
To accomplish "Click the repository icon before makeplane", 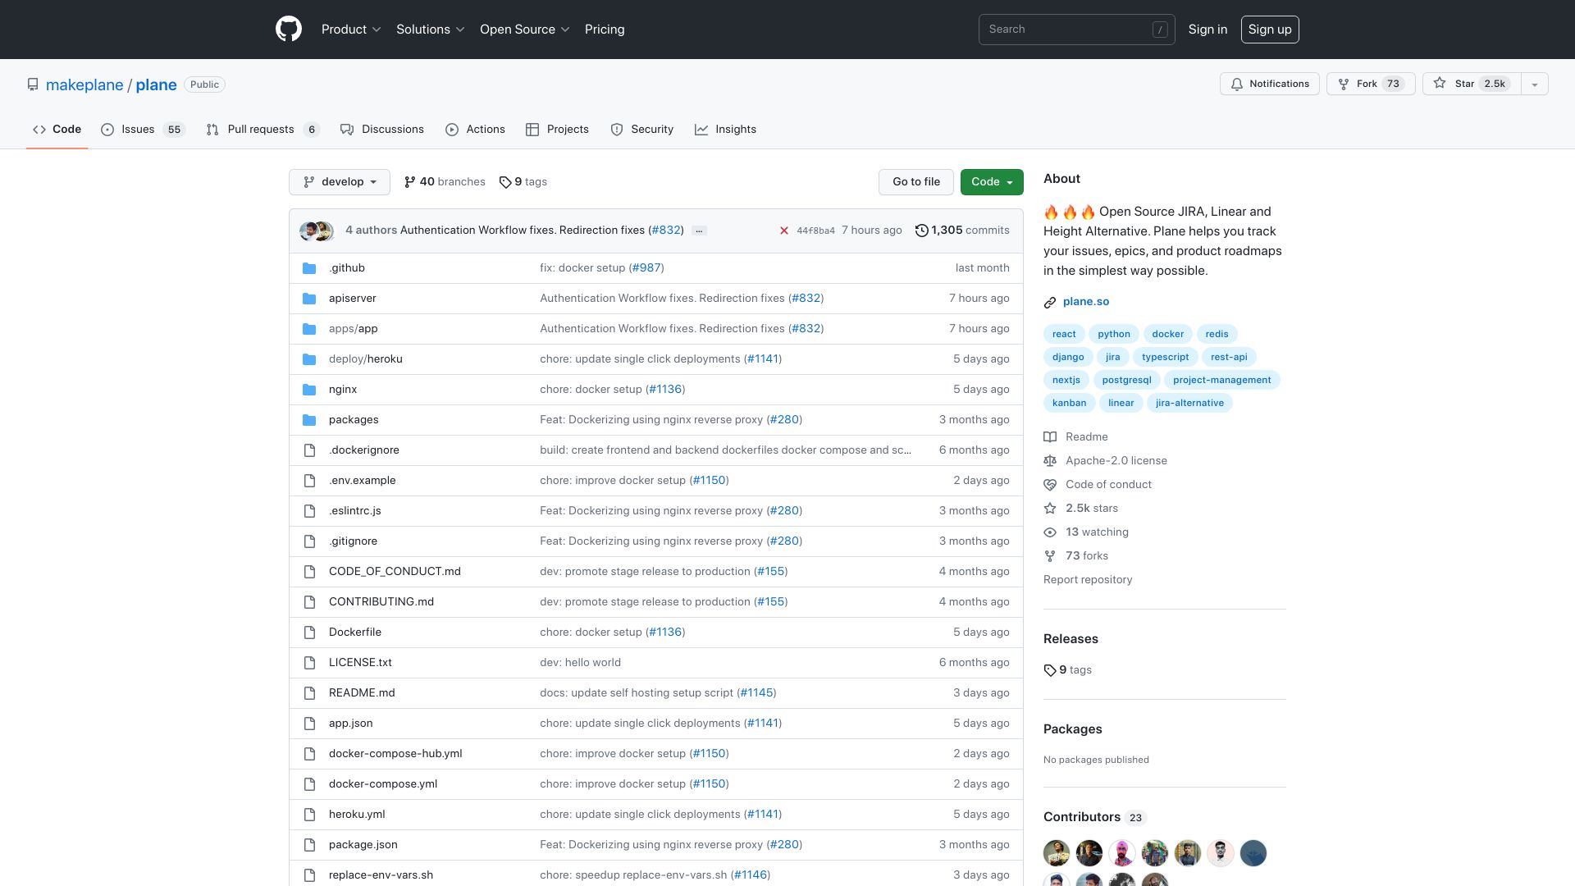I will pos(33,84).
